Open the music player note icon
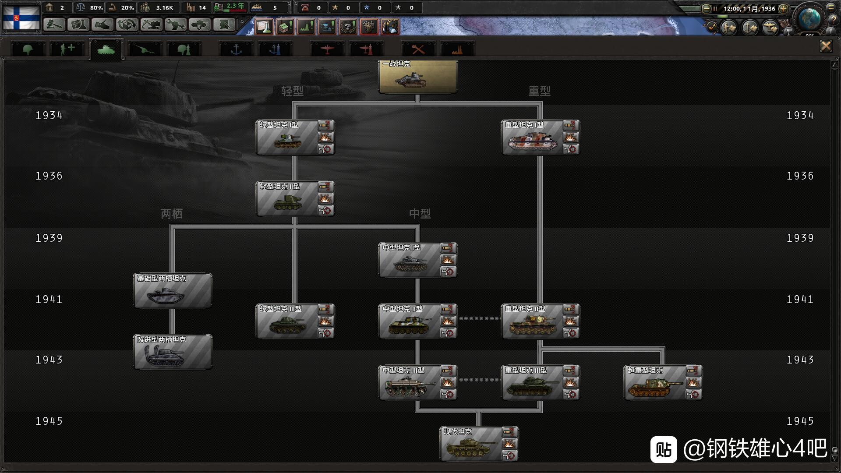 click(712, 28)
